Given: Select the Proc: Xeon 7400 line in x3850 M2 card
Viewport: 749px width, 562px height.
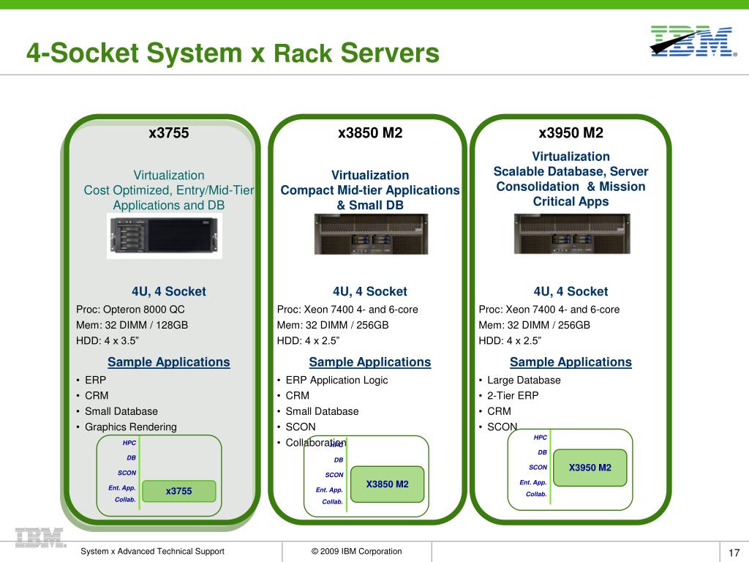Looking at the screenshot, I should pyautogui.click(x=347, y=310).
